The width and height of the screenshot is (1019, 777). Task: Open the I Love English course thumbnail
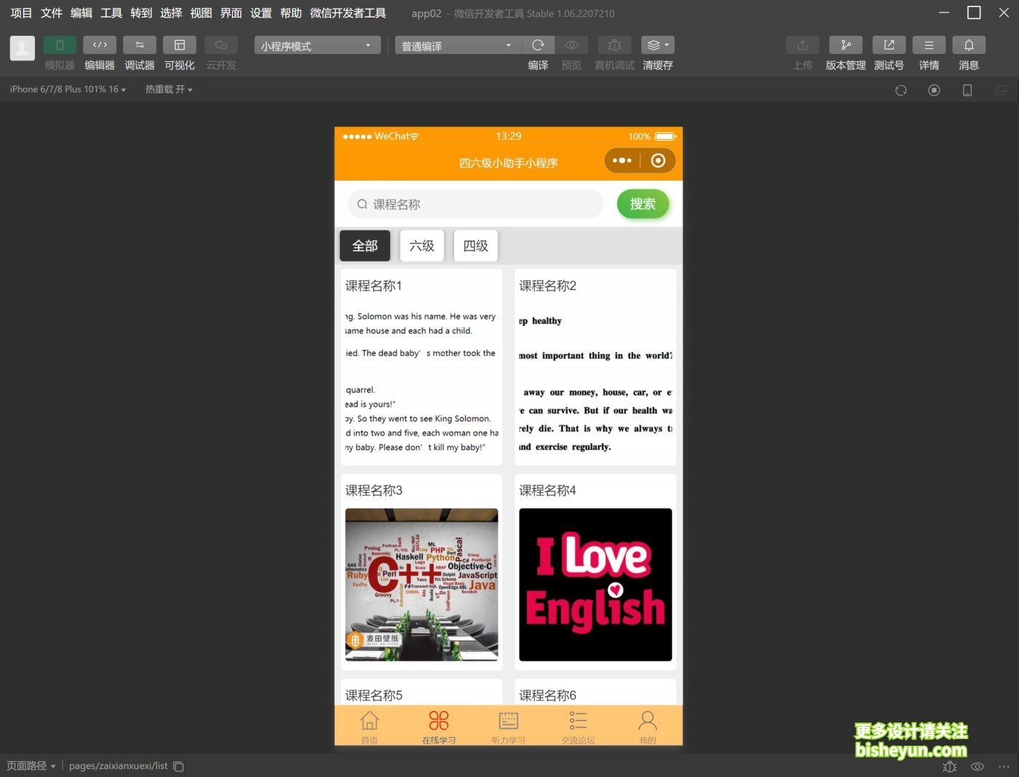[x=595, y=585]
